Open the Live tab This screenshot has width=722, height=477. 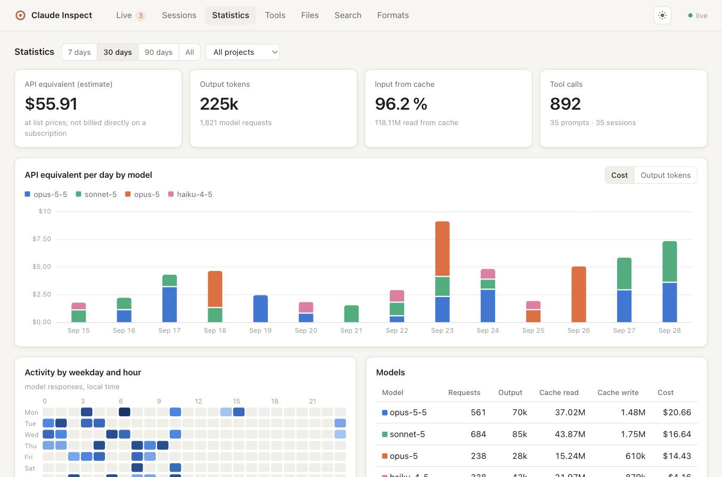click(131, 15)
